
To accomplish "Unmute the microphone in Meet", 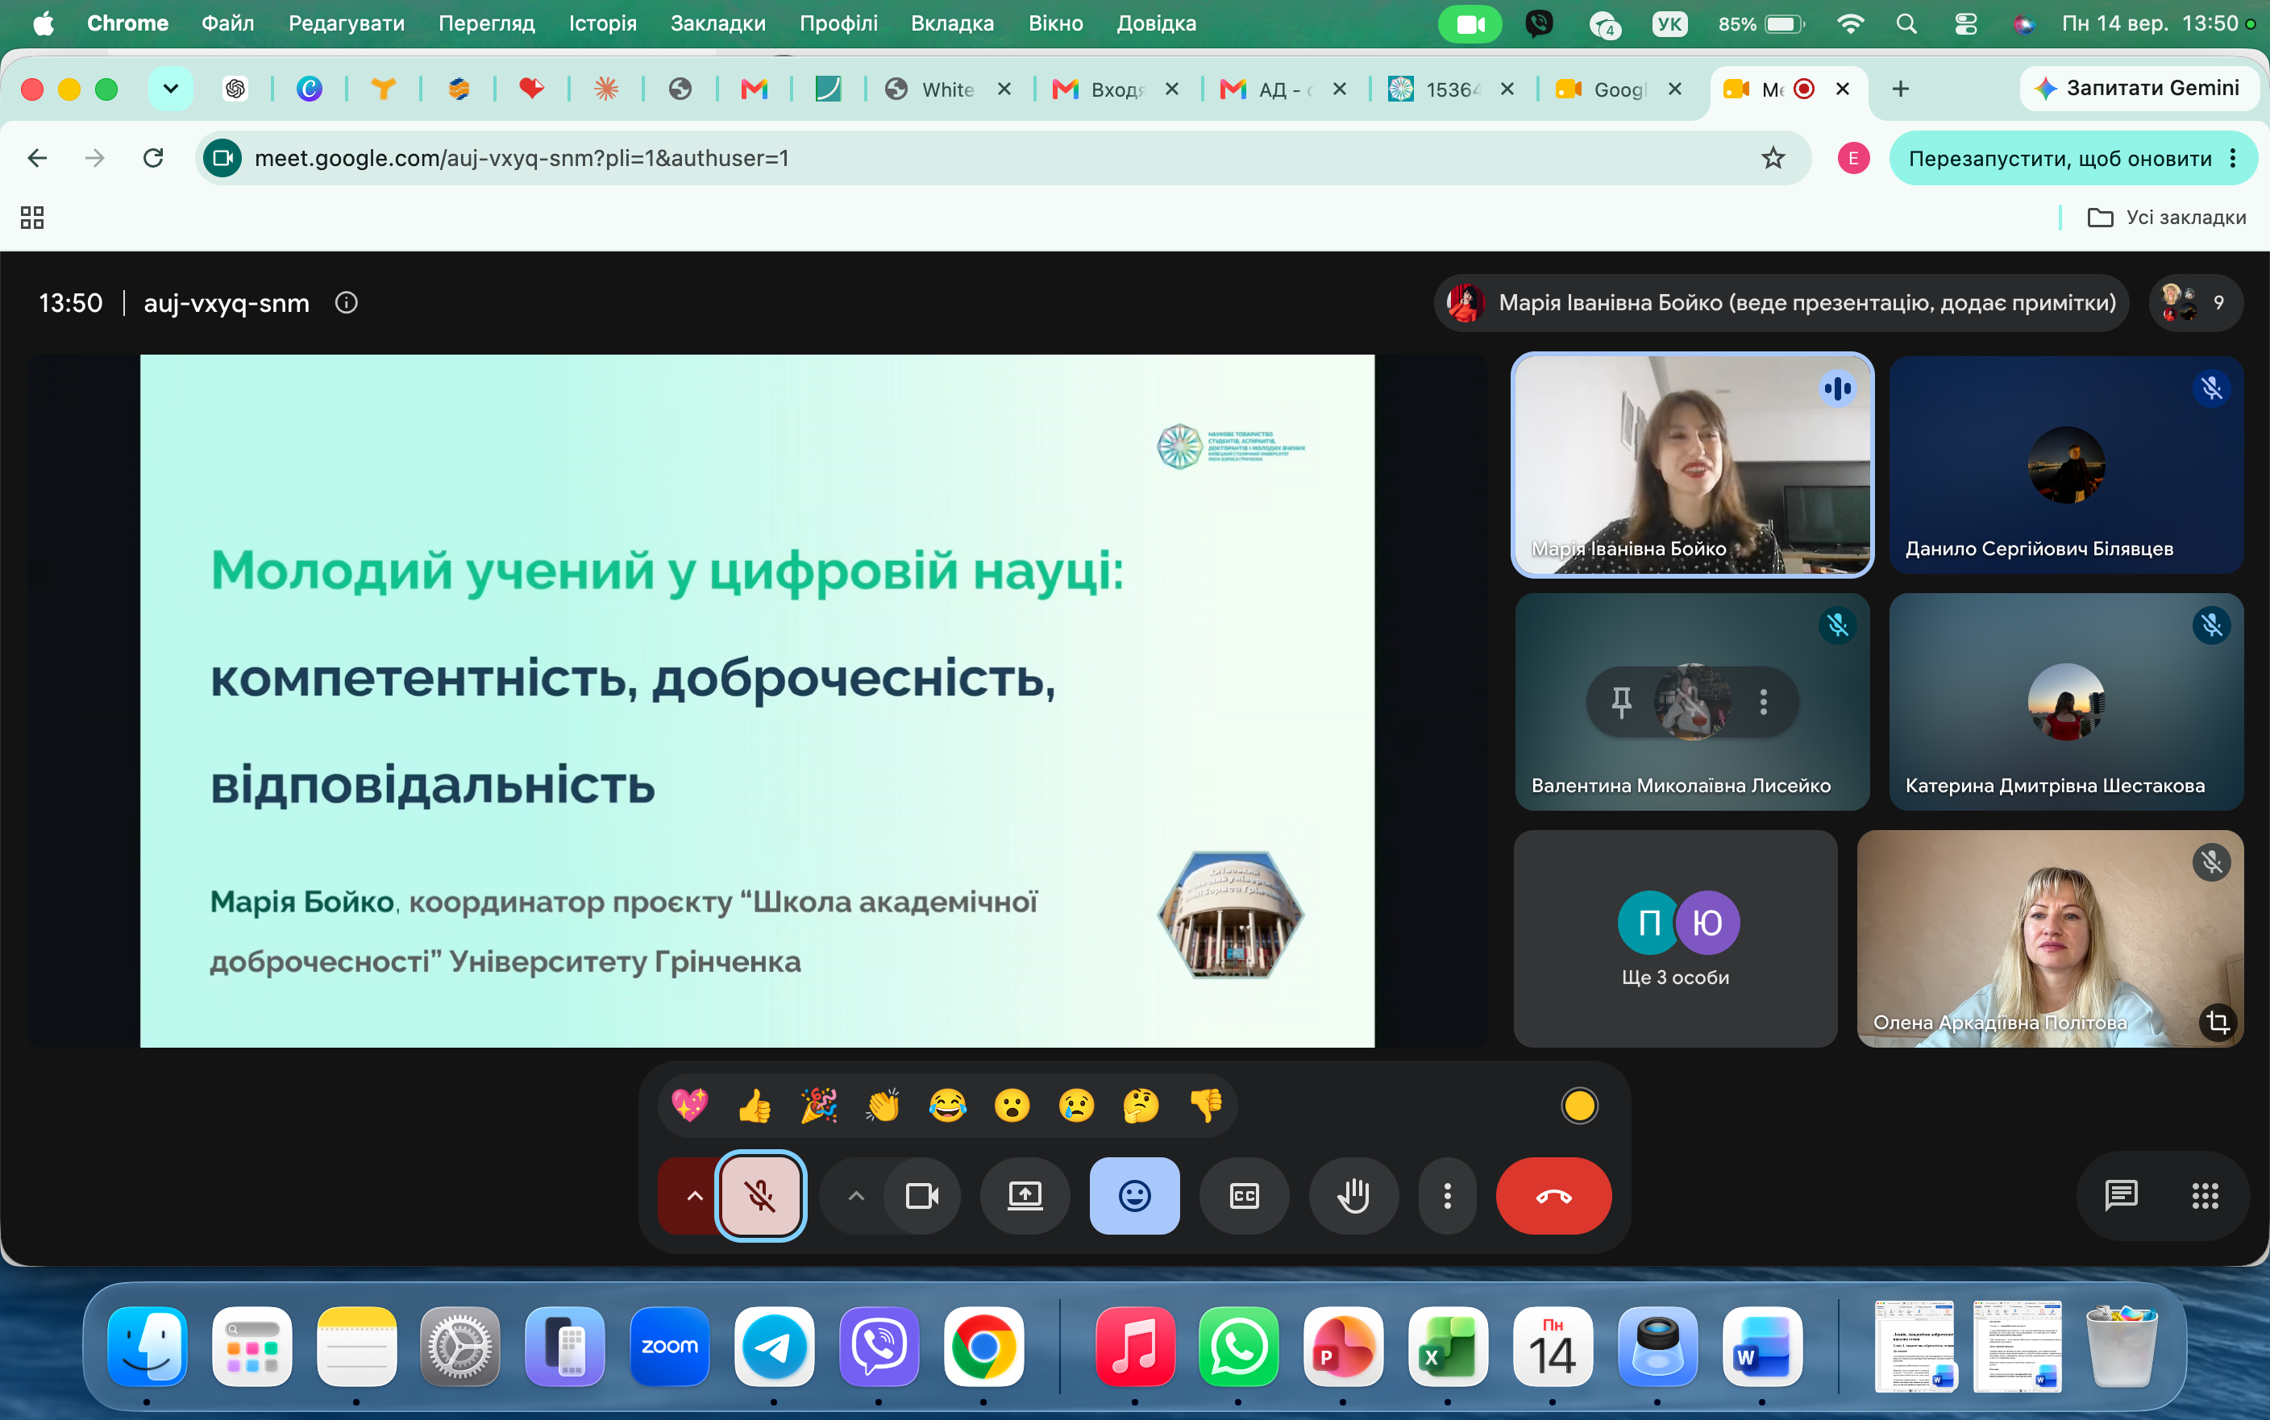I will point(760,1195).
